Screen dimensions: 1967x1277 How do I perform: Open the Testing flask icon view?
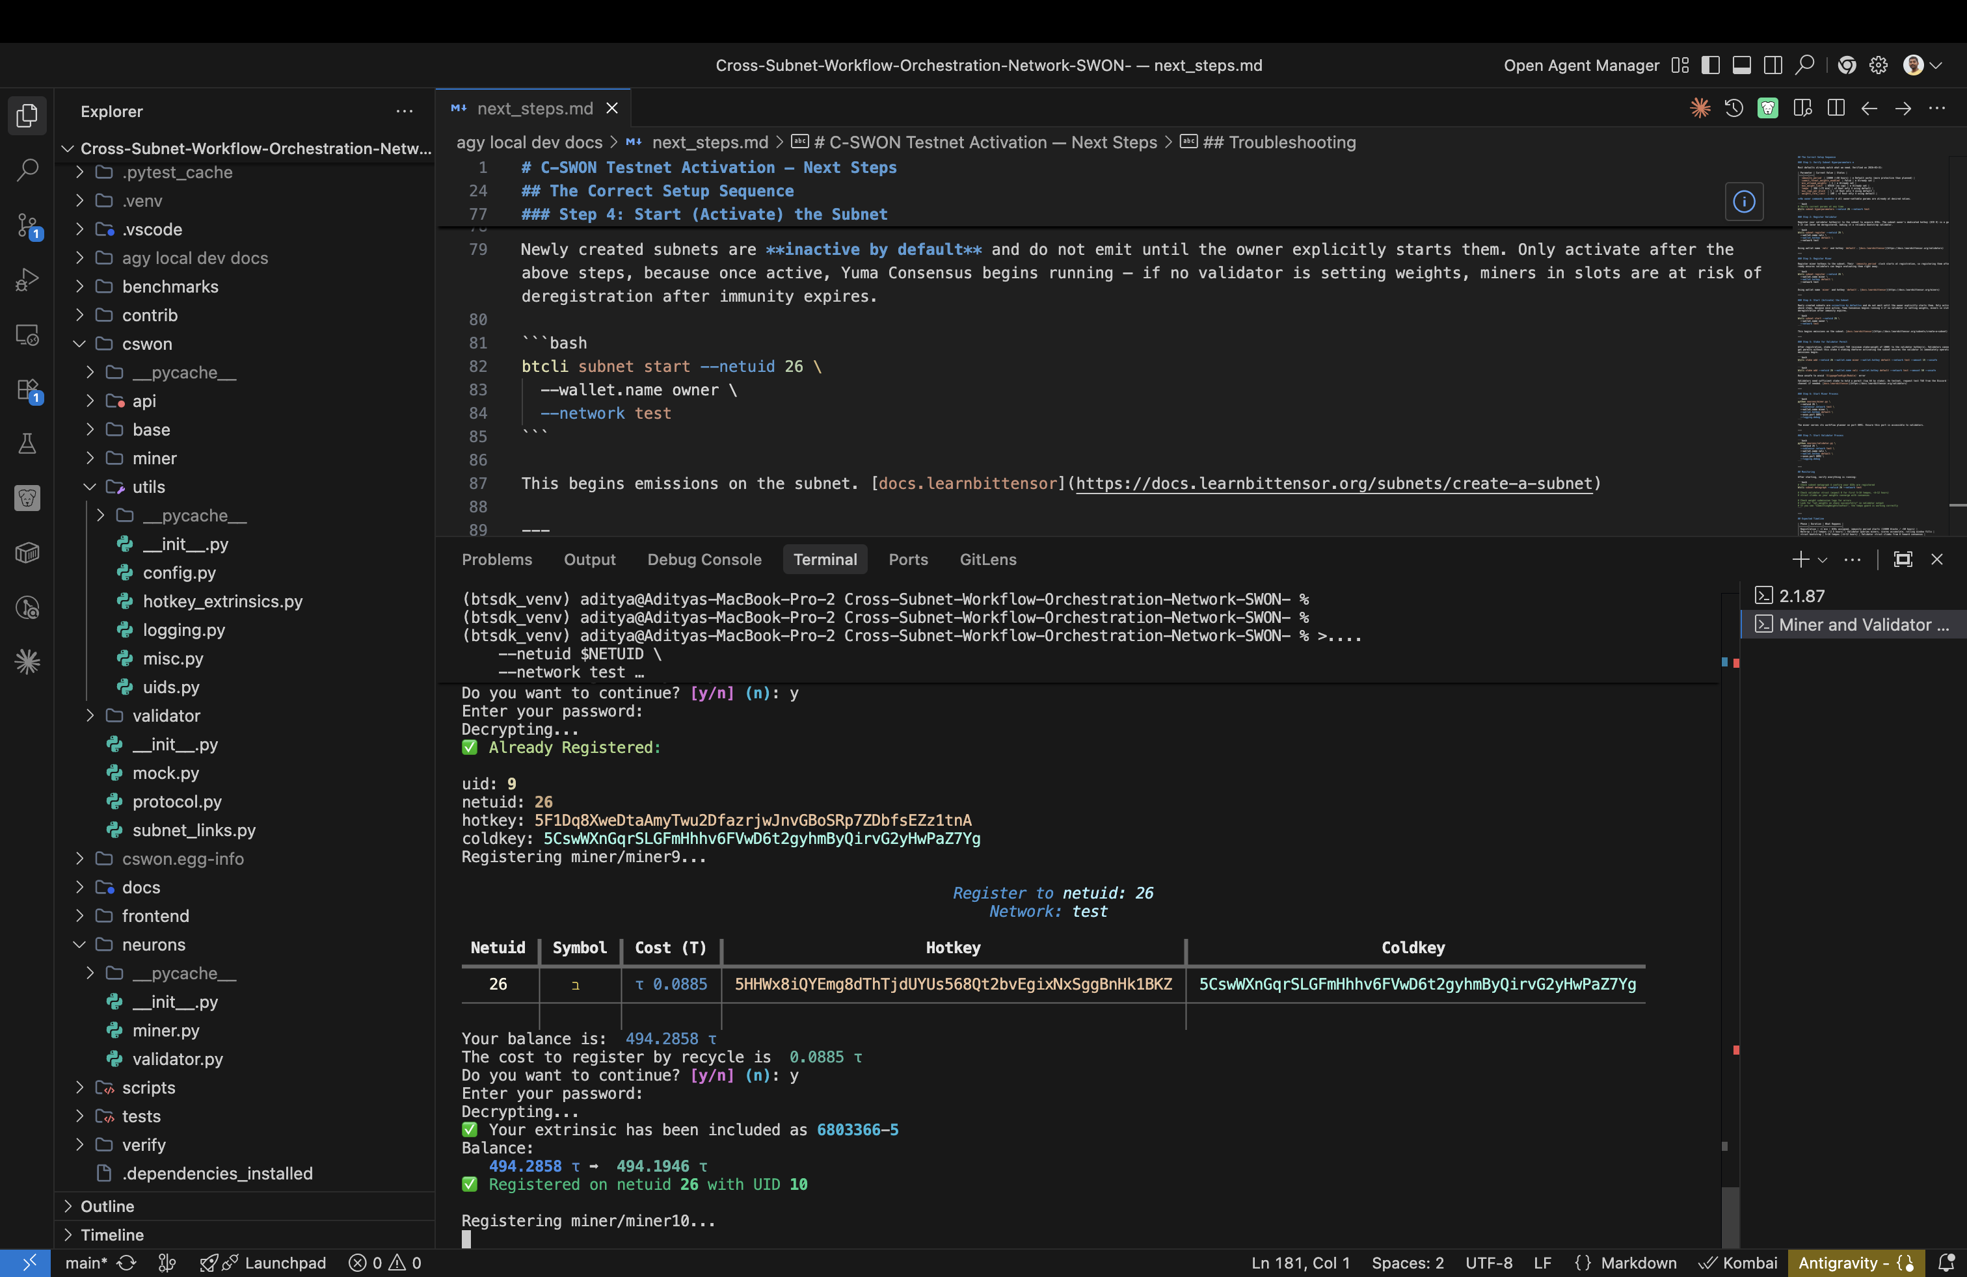(27, 443)
